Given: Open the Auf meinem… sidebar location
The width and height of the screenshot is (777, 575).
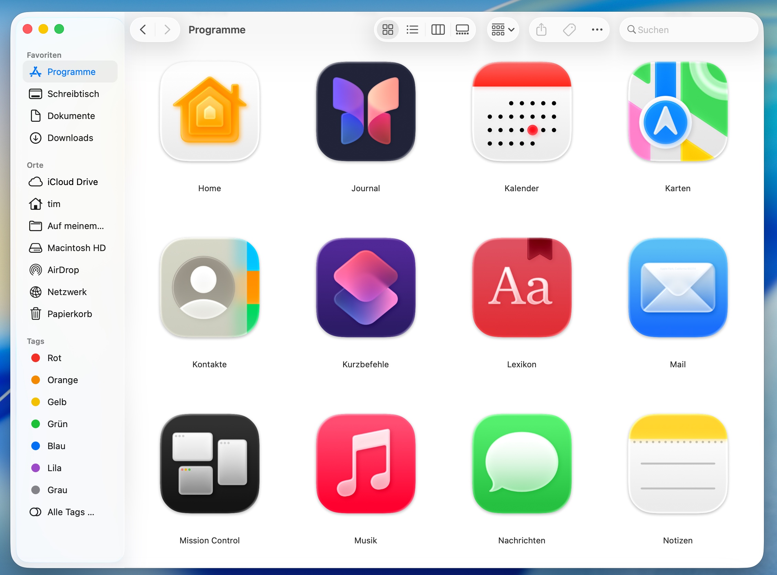Looking at the screenshot, I should (x=70, y=226).
